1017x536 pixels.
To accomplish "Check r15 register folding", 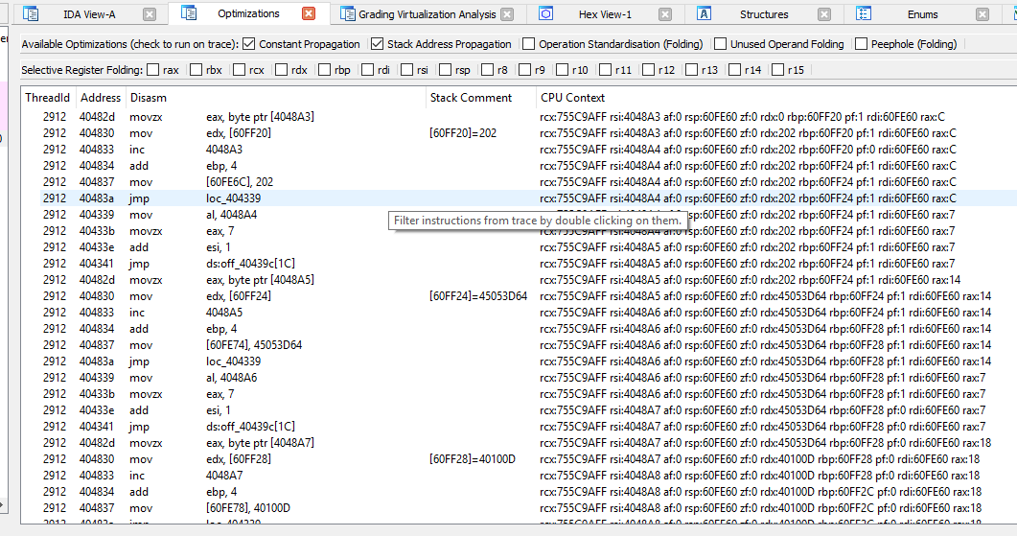I will [778, 69].
